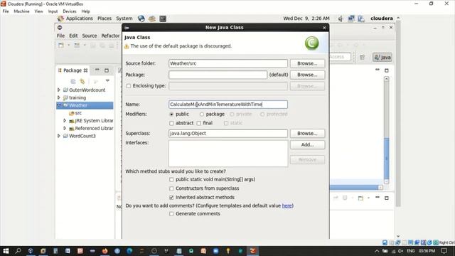Image resolution: width=455 pixels, height=256 pixels.
Task: Open the GNOME System menu
Action: point(124,18)
